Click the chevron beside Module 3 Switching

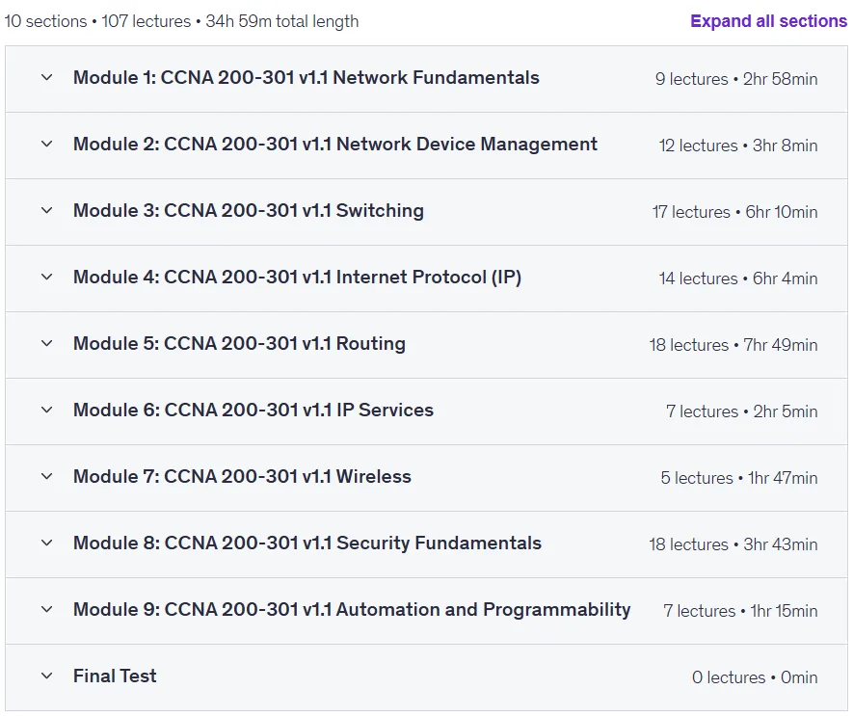click(47, 210)
